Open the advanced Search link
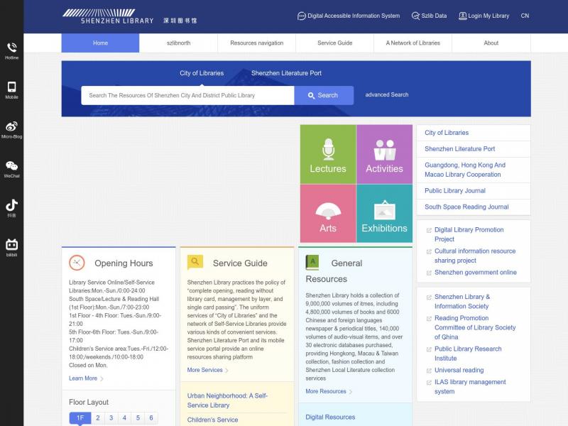 (387, 94)
